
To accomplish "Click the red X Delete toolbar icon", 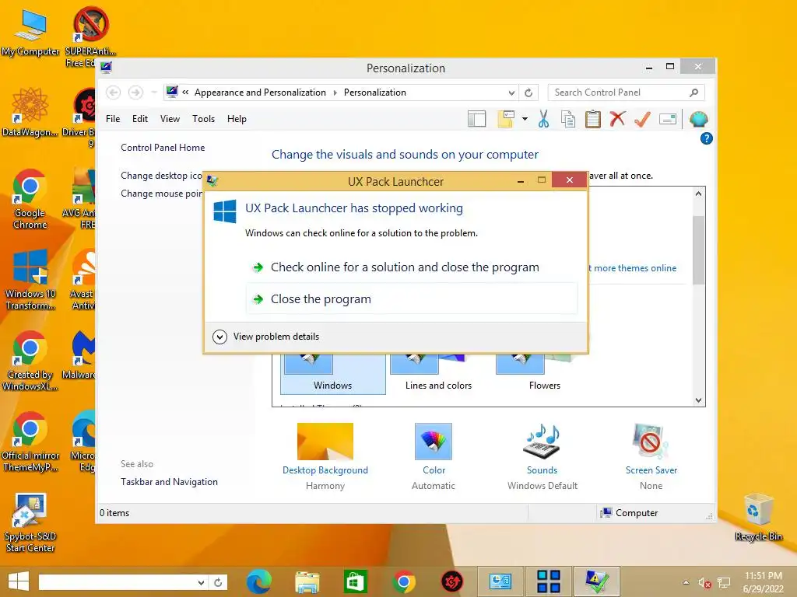I will pyautogui.click(x=617, y=119).
